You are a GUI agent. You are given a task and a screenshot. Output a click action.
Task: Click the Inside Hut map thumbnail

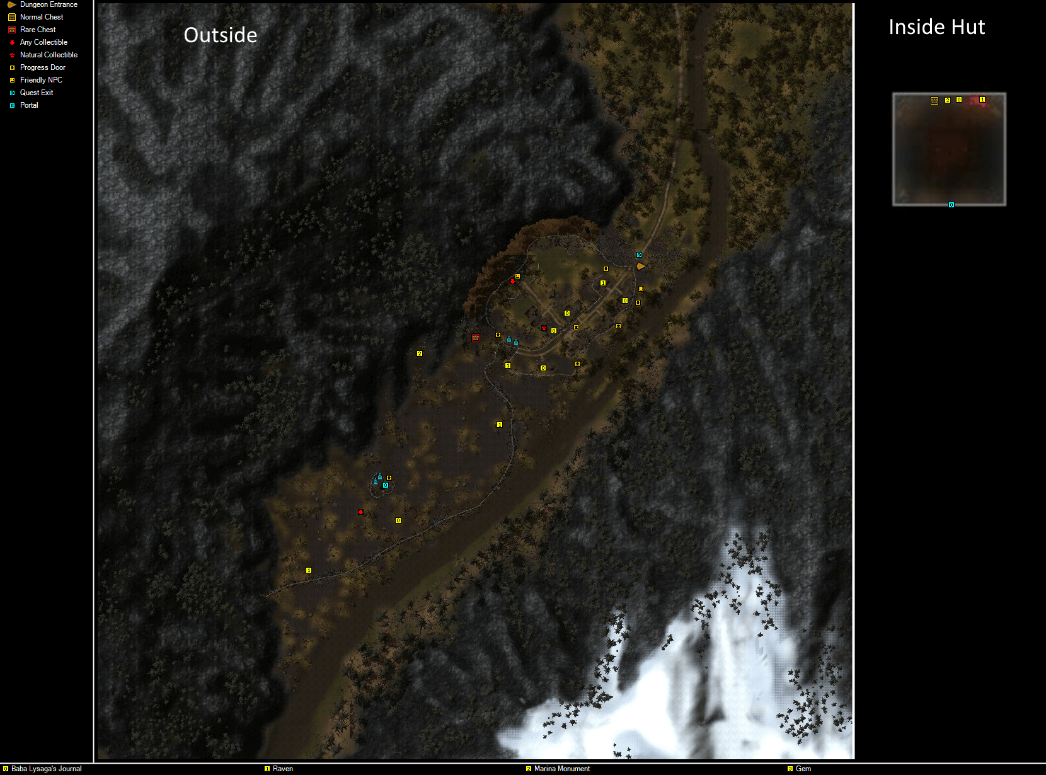coord(949,149)
